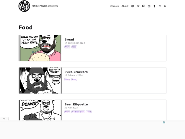Open the Bread comic thumbnail
This screenshot has width=185, height=139.
[40, 48]
